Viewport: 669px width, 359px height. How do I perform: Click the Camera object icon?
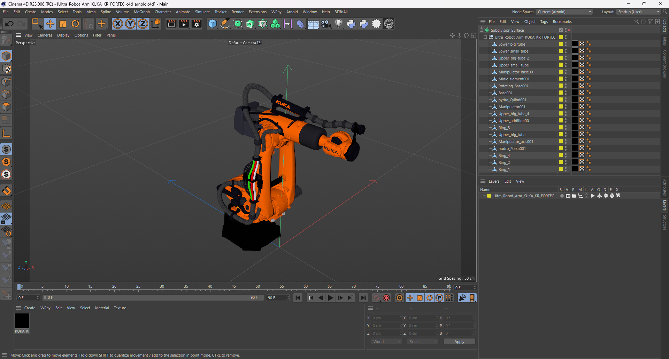326,24
